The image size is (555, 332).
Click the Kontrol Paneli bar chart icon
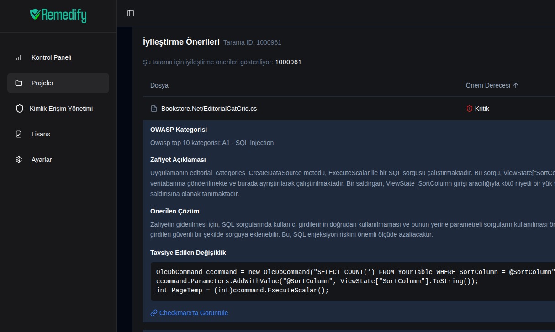(19, 57)
